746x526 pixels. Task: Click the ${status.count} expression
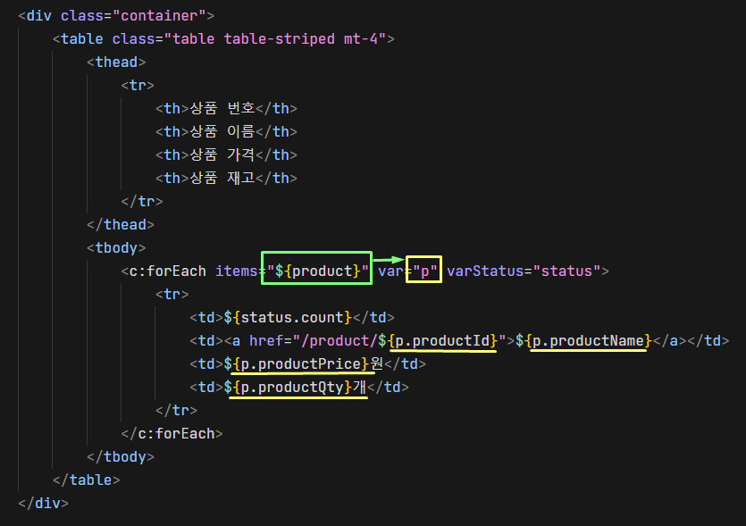click(x=288, y=317)
